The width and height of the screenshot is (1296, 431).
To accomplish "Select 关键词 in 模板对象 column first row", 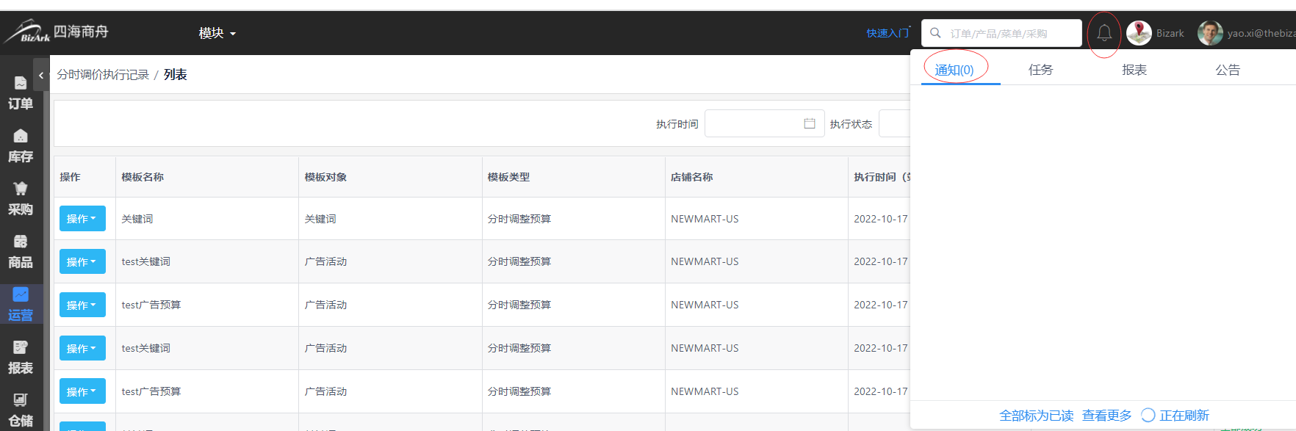I will pyautogui.click(x=320, y=219).
